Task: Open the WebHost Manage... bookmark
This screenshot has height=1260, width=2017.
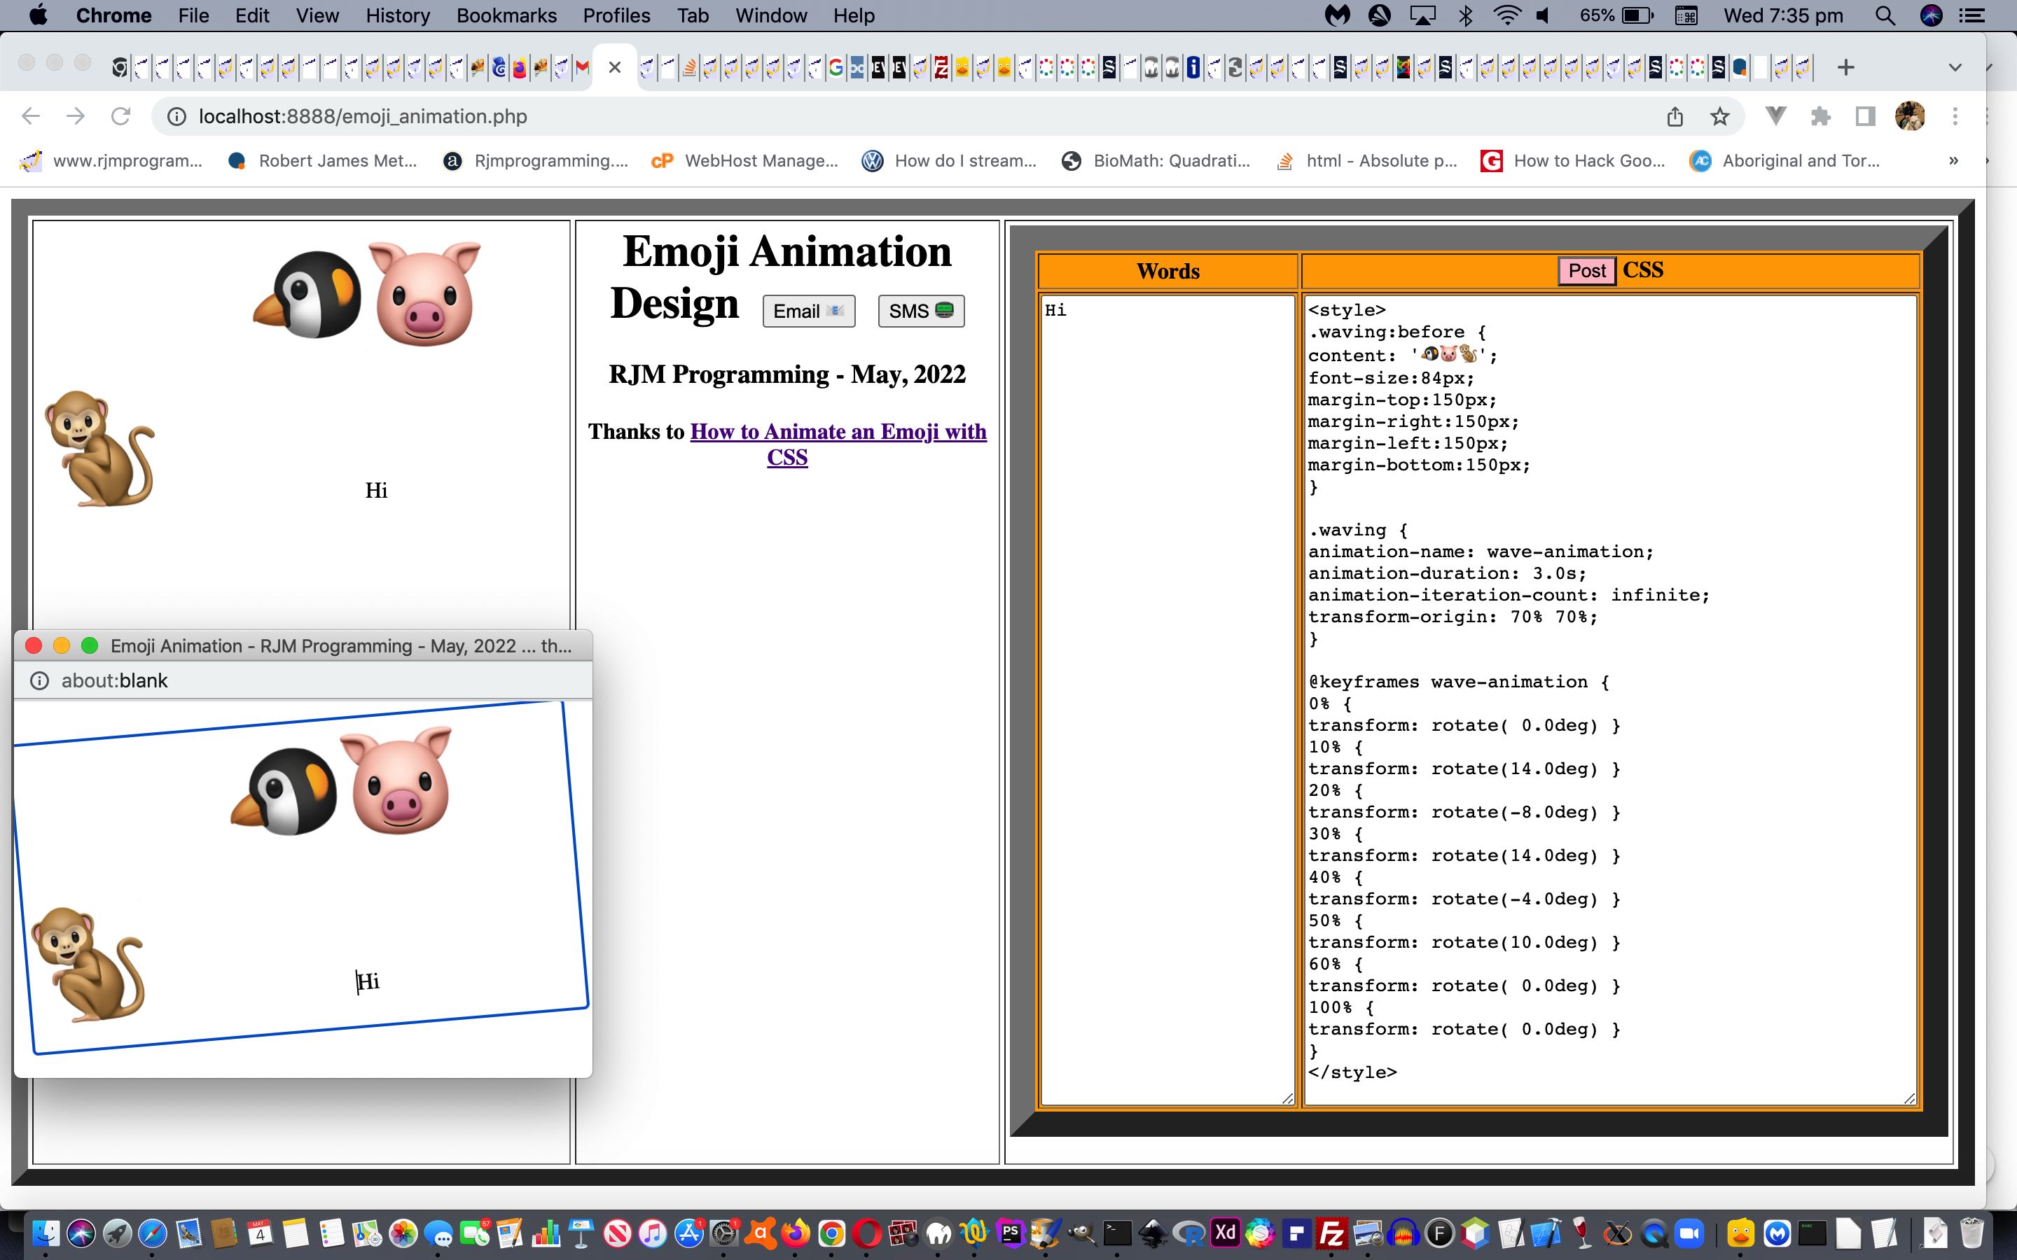Action: tap(745, 161)
